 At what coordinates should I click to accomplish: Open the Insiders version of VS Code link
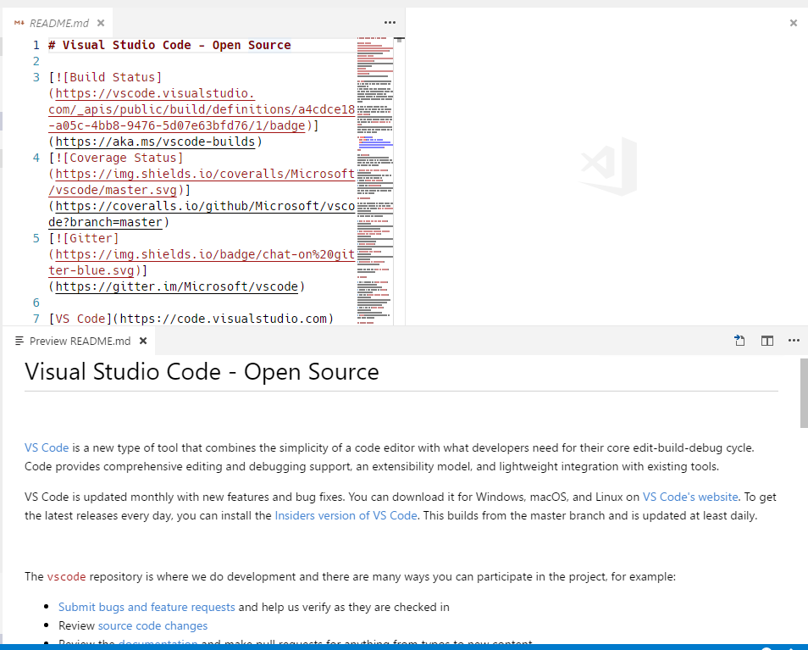coord(346,515)
